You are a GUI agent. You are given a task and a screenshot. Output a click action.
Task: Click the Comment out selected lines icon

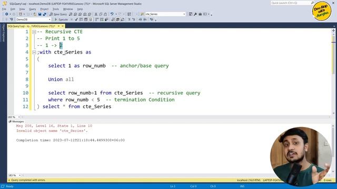click(129, 19)
